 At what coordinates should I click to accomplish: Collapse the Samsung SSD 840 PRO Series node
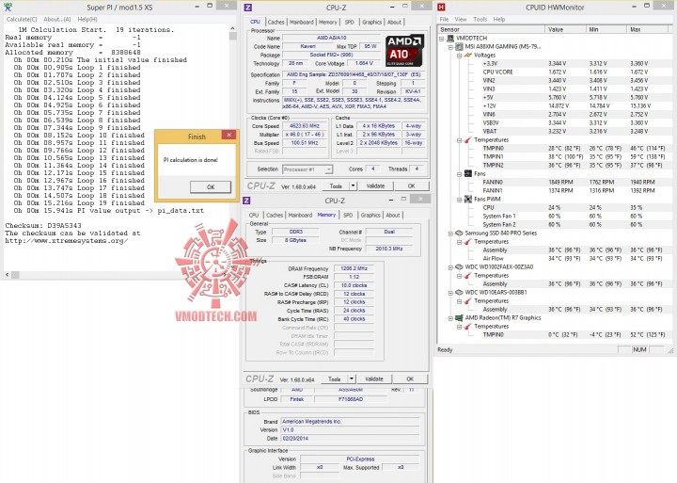pos(450,233)
